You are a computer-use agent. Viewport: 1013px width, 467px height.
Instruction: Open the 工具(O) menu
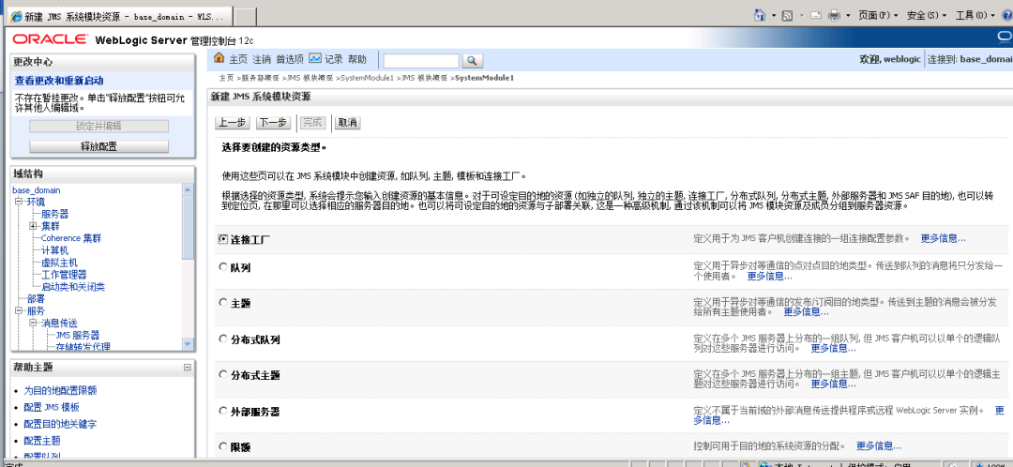pyautogui.click(x=975, y=16)
